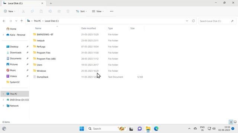Sort by the Name column header
The width and height of the screenshot is (238, 133).
[38, 28]
